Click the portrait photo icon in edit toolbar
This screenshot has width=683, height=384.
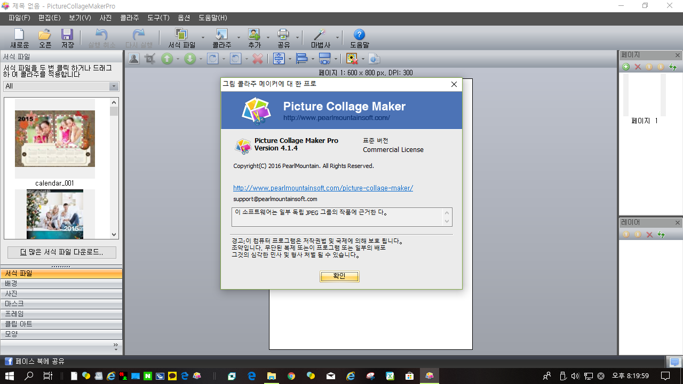pos(134,59)
